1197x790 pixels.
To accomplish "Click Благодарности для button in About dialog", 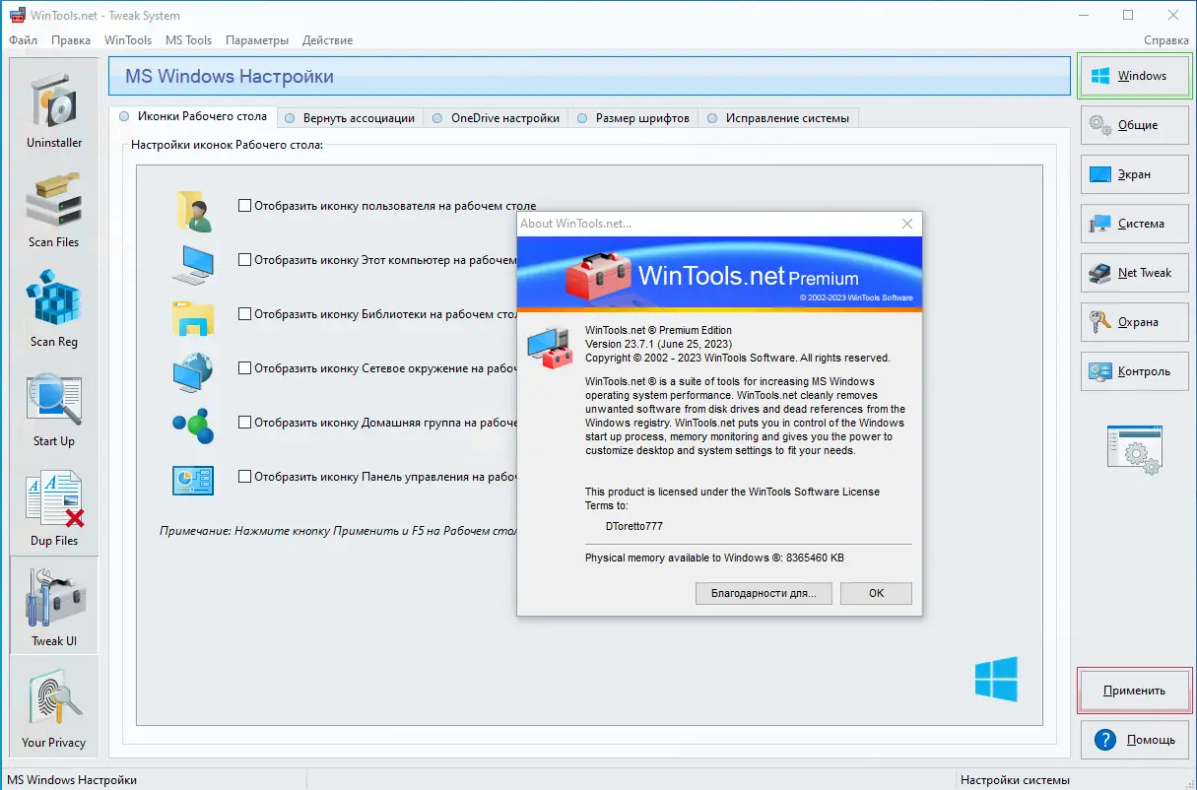I will click(764, 593).
